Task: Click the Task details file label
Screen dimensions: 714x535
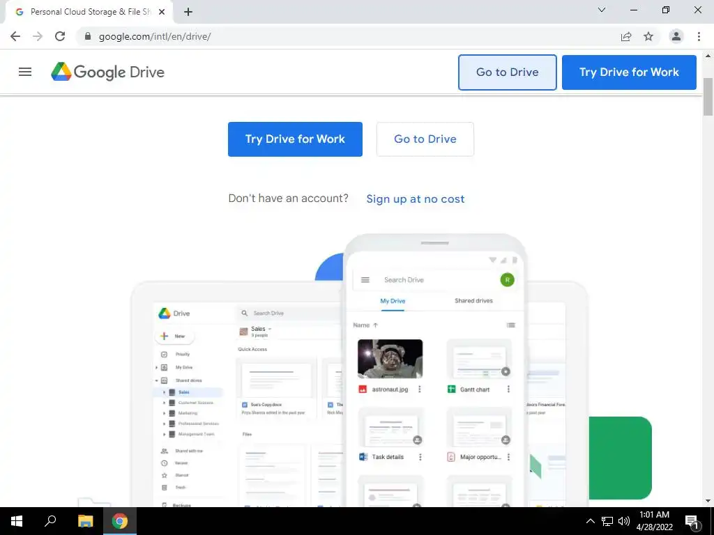Action: (388, 457)
